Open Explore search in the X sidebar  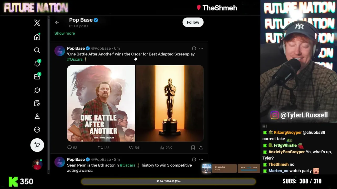click(37, 50)
